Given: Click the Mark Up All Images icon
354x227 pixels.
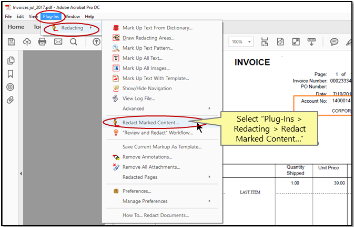Looking at the screenshot, I should pyautogui.click(x=116, y=68).
